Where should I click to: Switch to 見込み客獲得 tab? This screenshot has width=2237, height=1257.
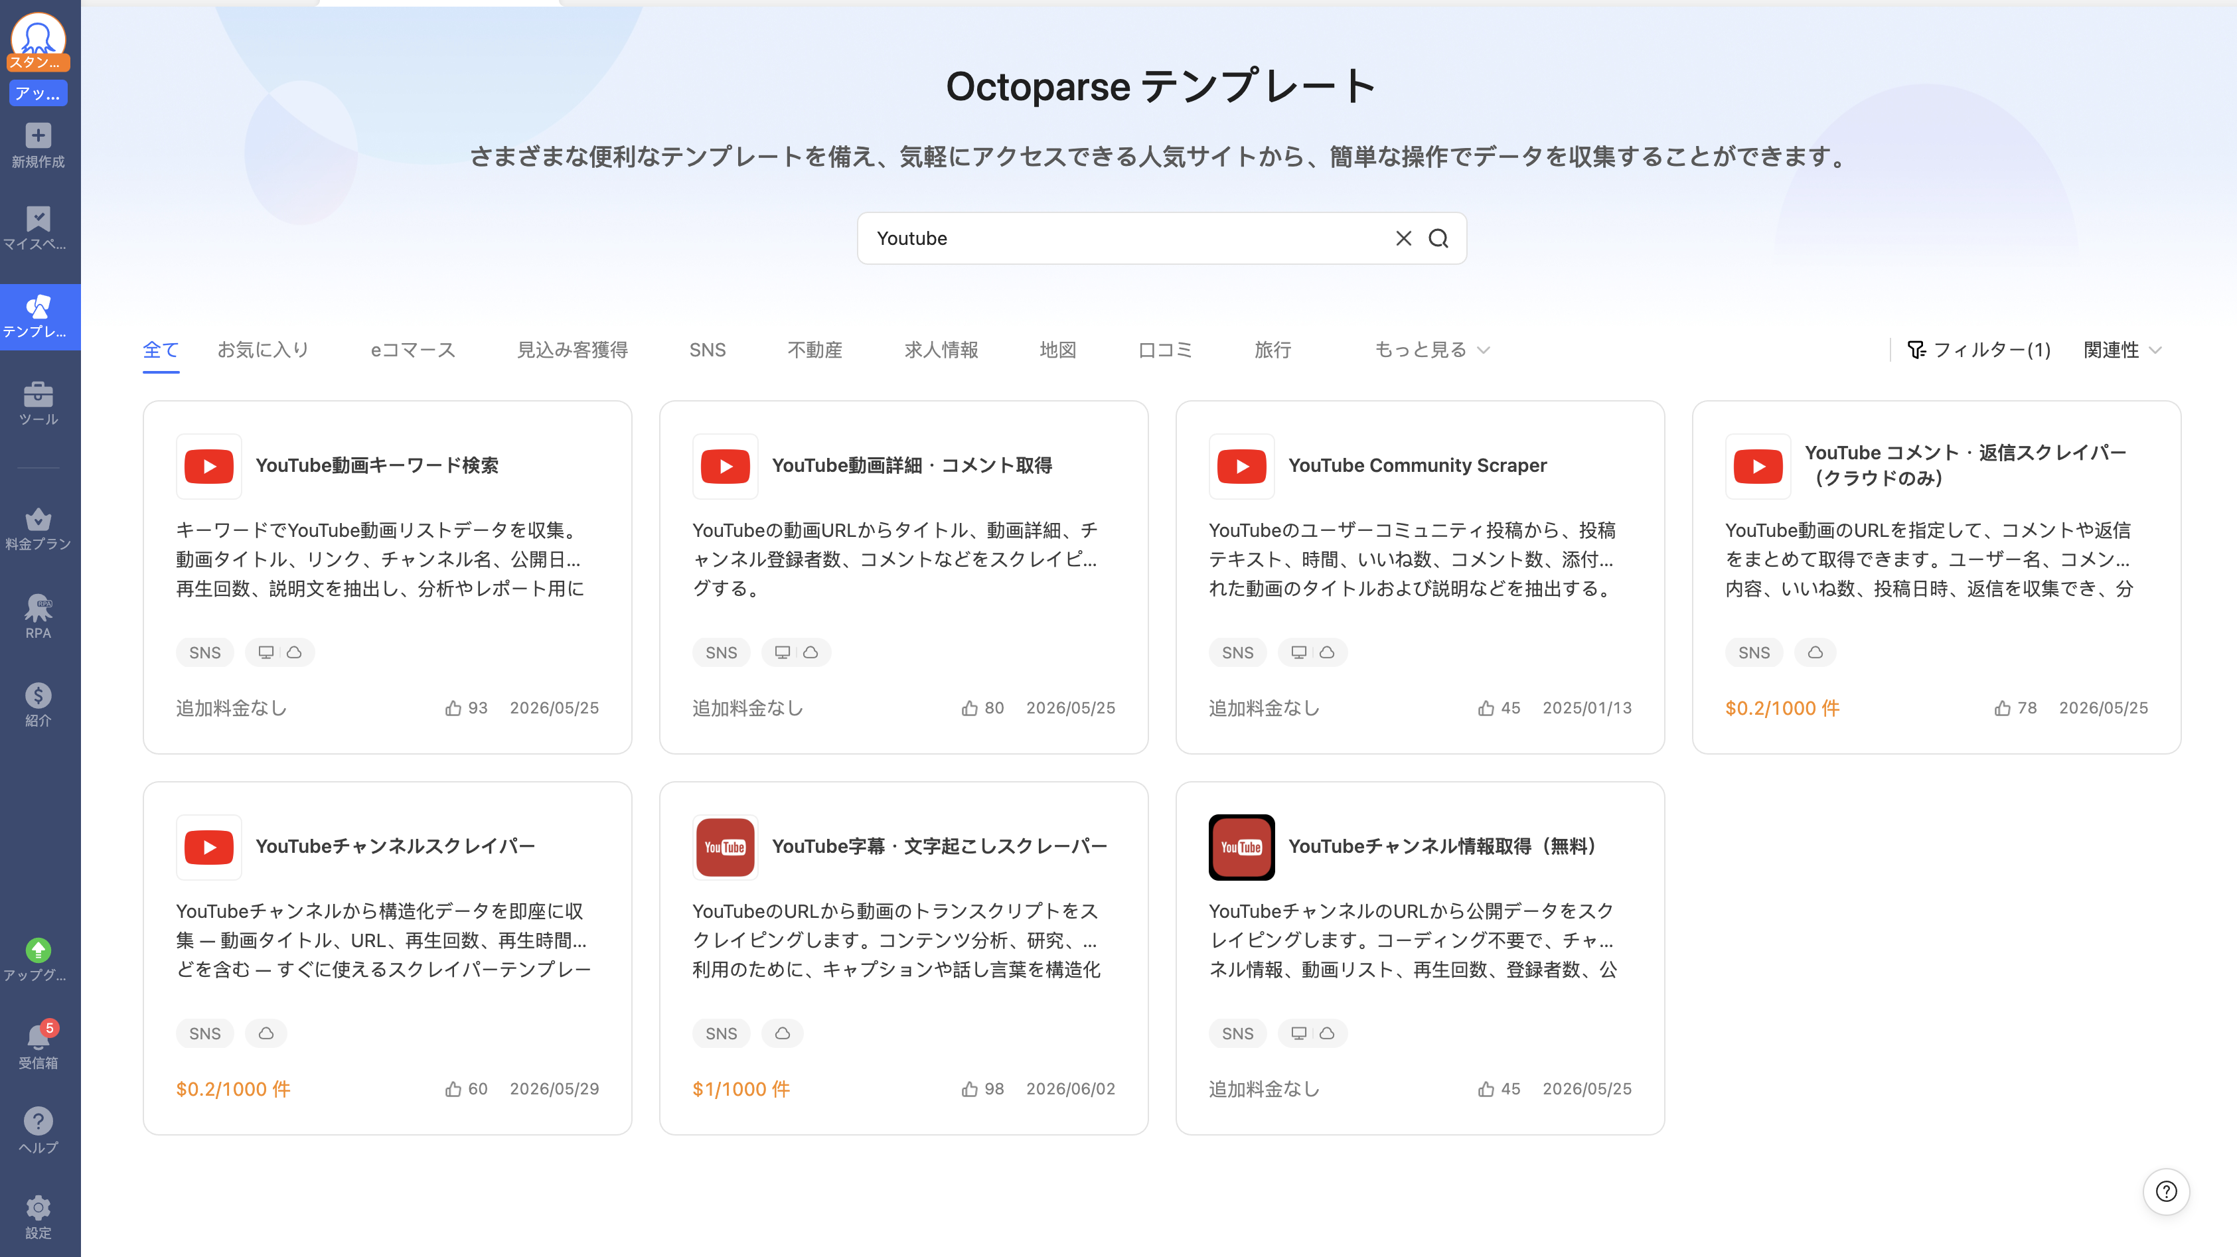(572, 350)
